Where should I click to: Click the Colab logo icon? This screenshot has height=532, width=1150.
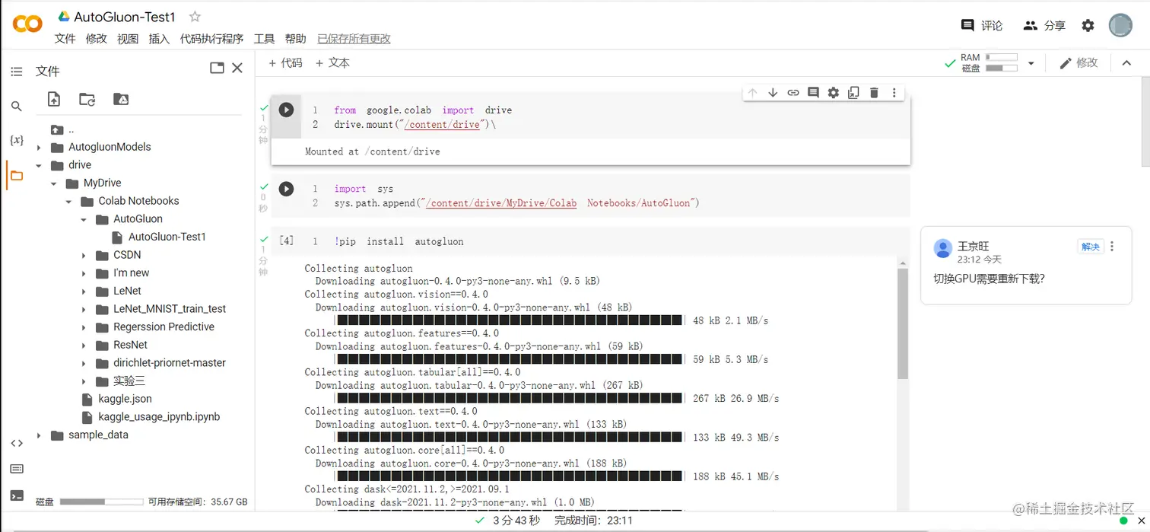(x=27, y=25)
